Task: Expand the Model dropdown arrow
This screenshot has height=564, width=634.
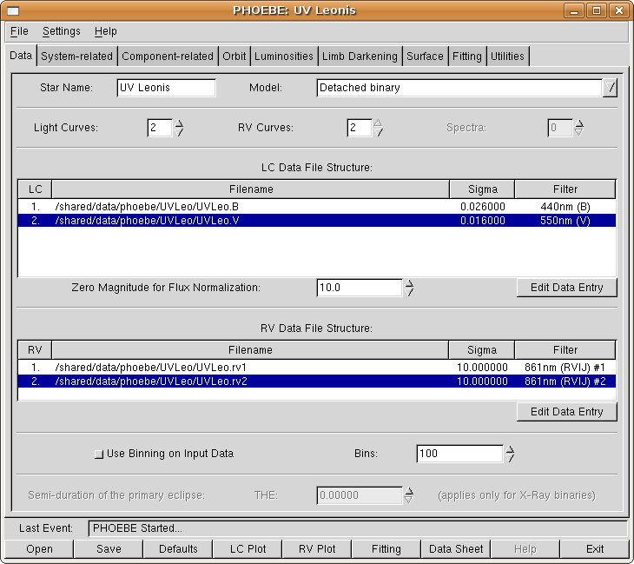Action: 611,88
